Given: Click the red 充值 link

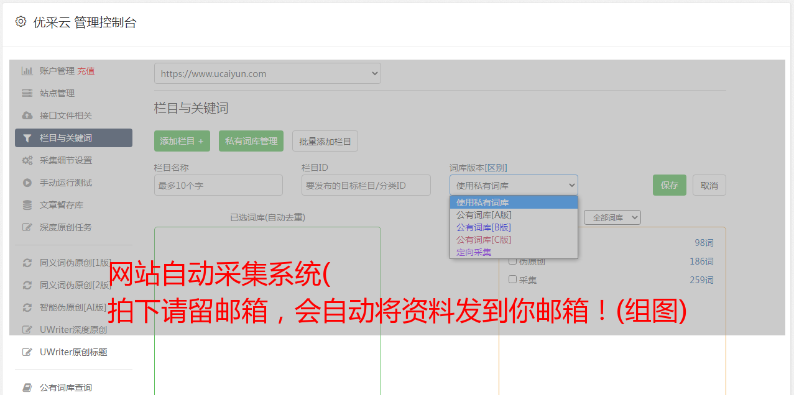Looking at the screenshot, I should click(x=86, y=71).
